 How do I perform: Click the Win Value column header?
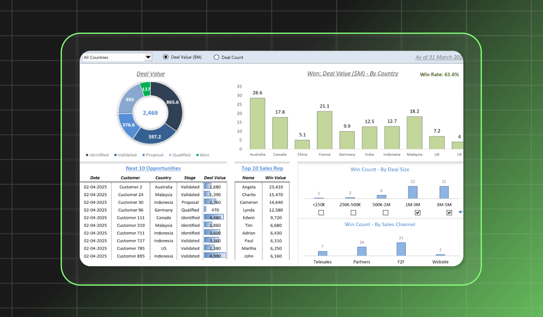[x=276, y=178]
